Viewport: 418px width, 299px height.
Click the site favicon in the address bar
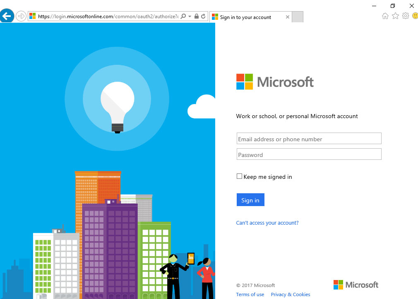(33, 16)
